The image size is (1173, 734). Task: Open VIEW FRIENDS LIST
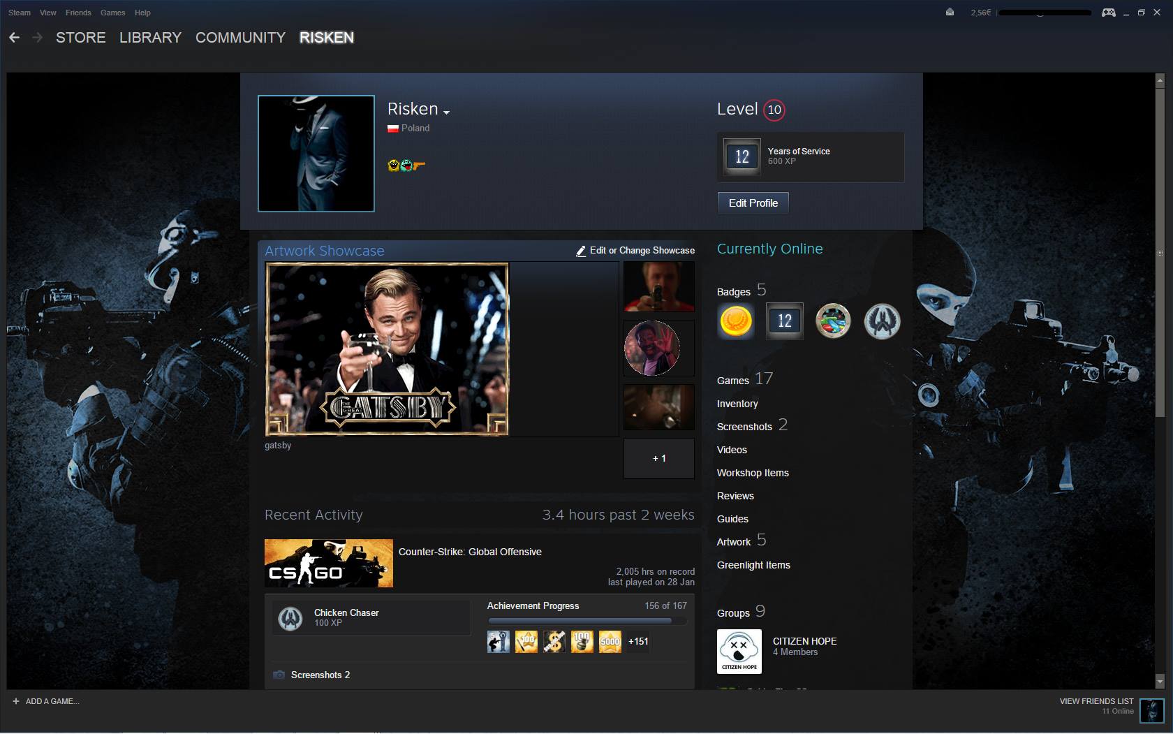pos(1096,701)
